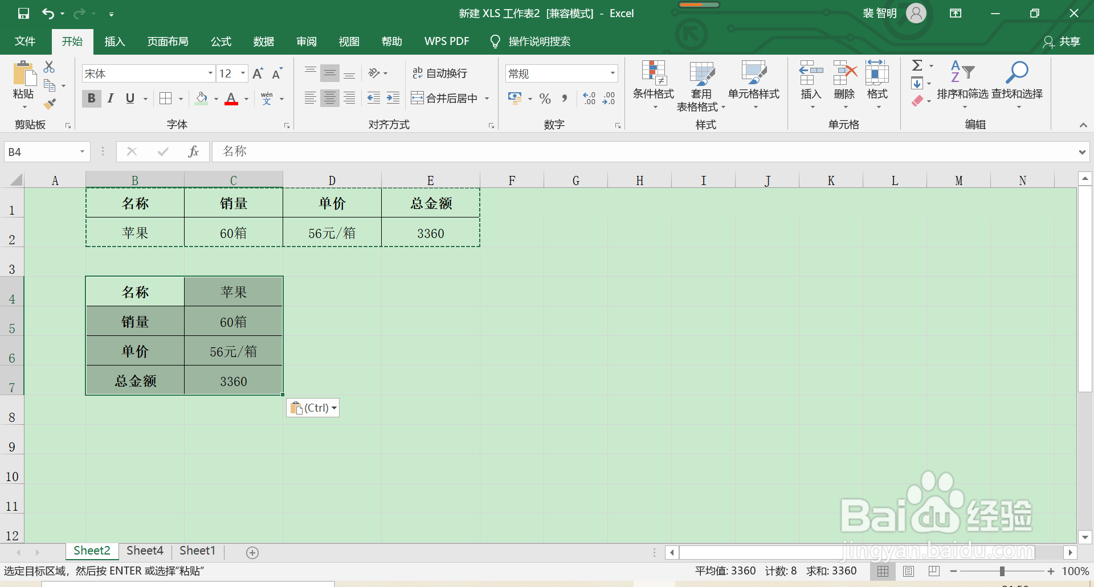Decrease decimal places

(x=609, y=98)
